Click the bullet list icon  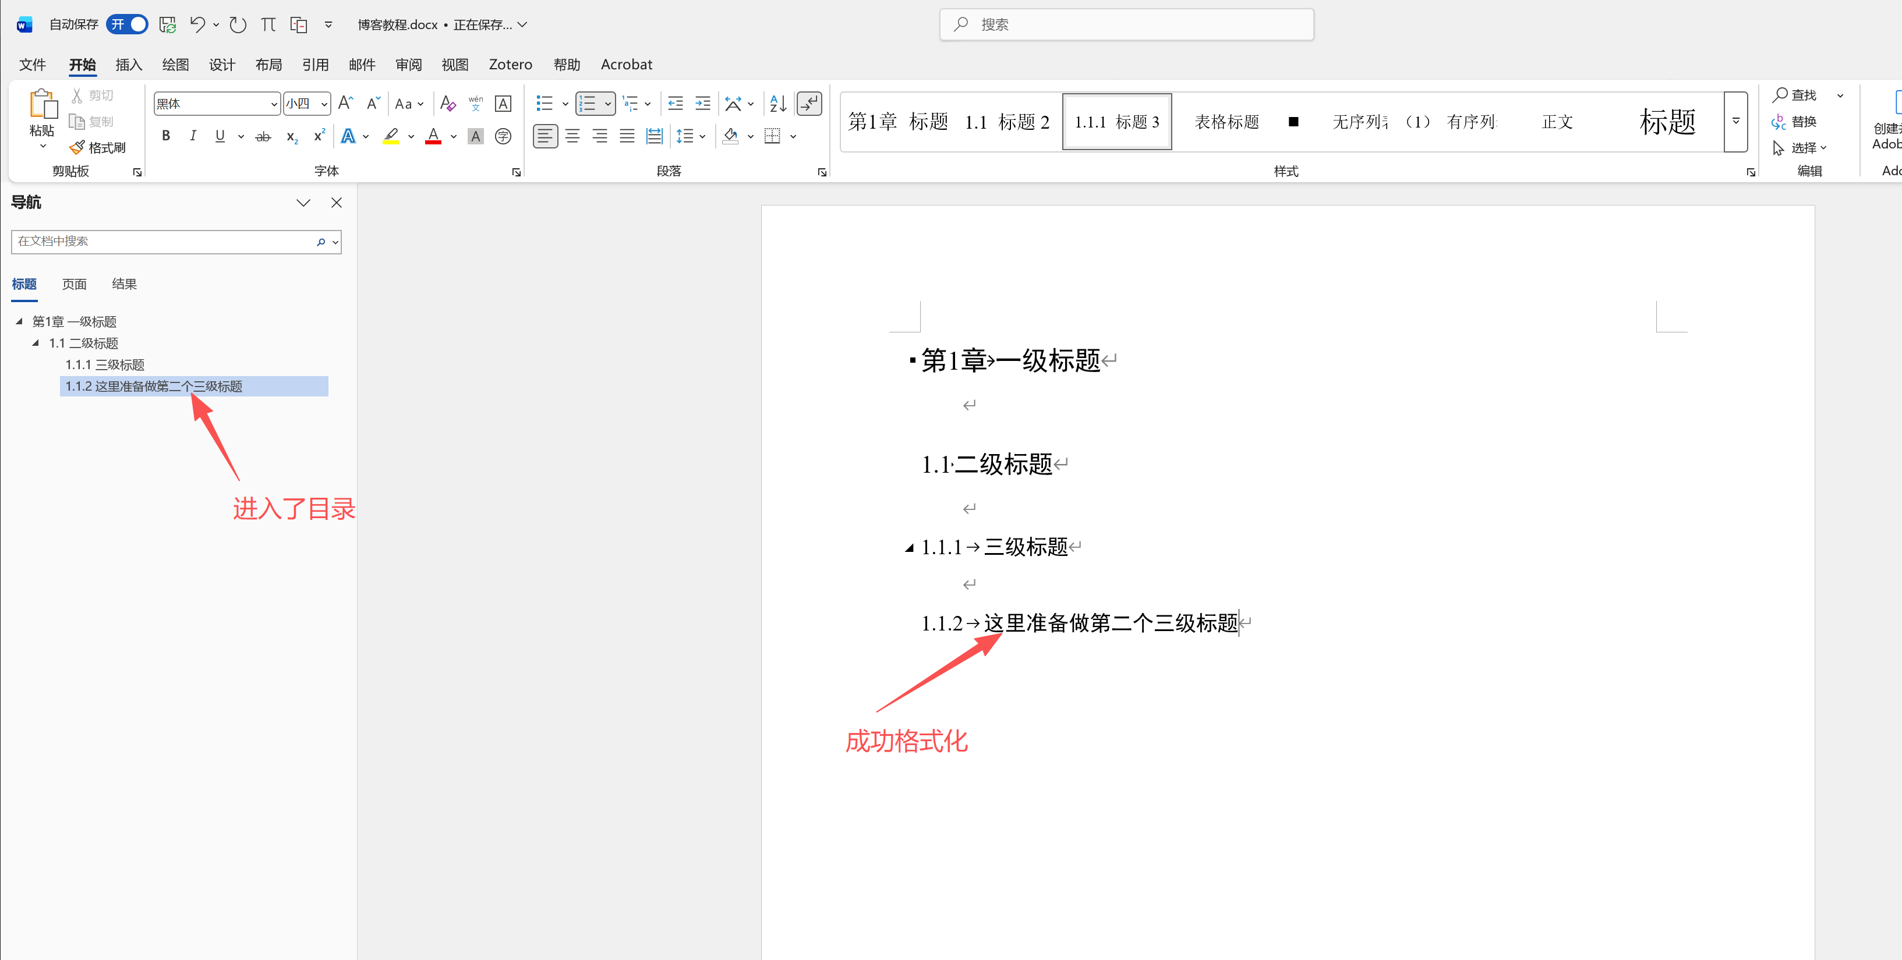tap(544, 103)
